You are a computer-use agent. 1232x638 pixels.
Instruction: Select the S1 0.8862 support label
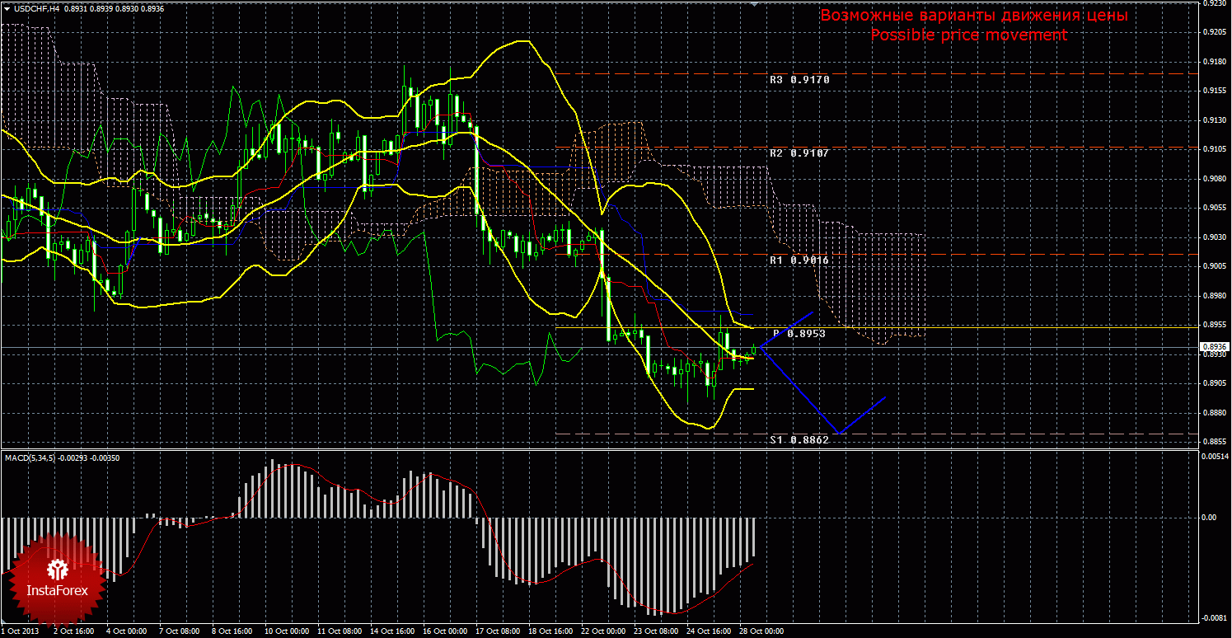[x=799, y=440]
